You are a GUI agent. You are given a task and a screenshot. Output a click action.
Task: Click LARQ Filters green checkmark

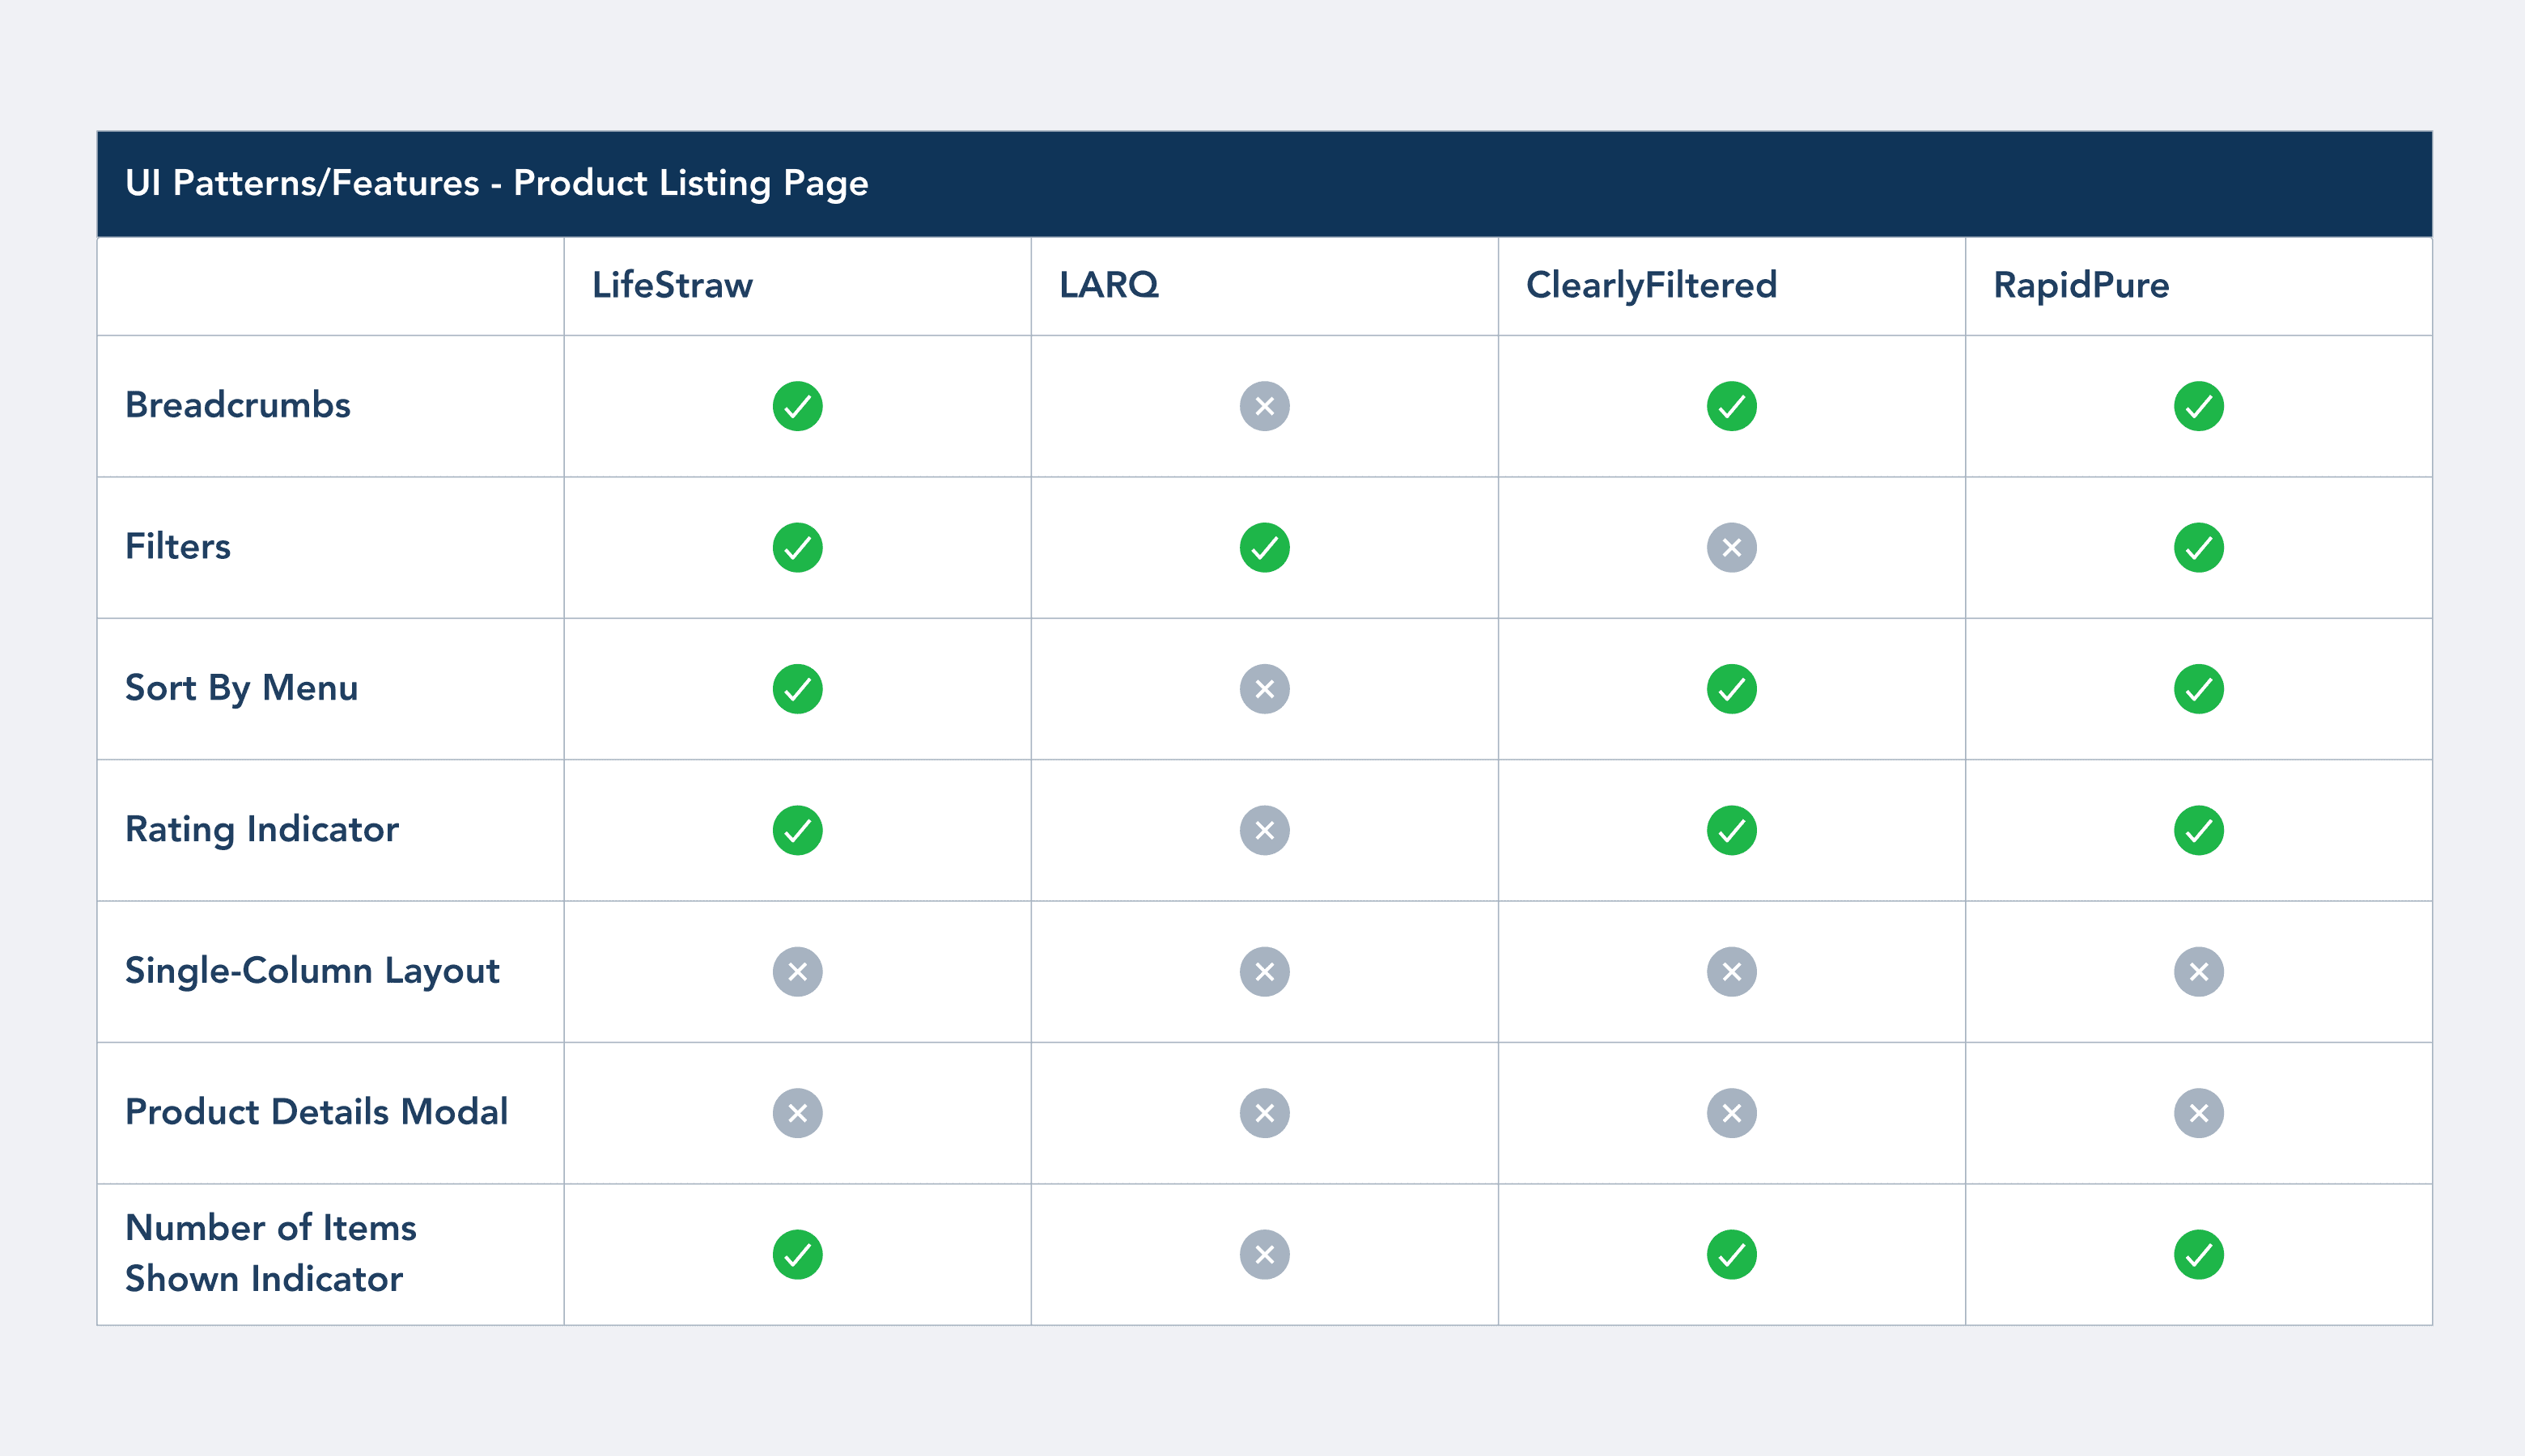(x=1264, y=547)
